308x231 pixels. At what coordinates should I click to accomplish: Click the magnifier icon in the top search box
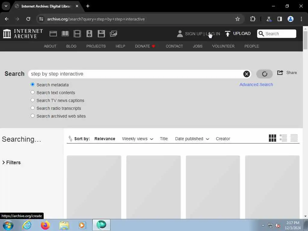click(261, 34)
